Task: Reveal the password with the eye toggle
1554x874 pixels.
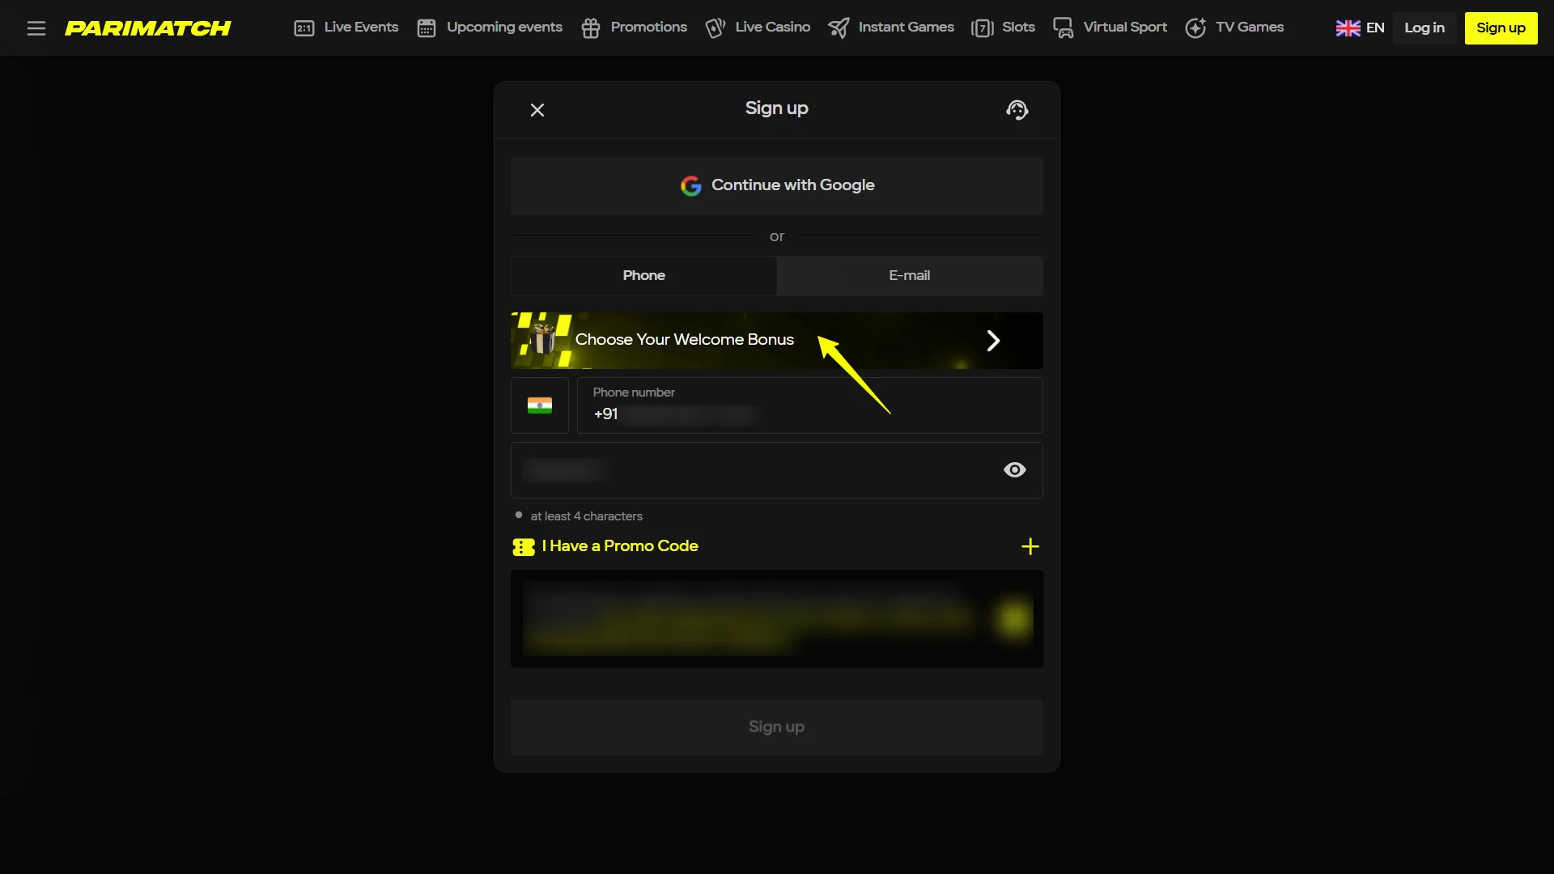Action: point(1014,469)
